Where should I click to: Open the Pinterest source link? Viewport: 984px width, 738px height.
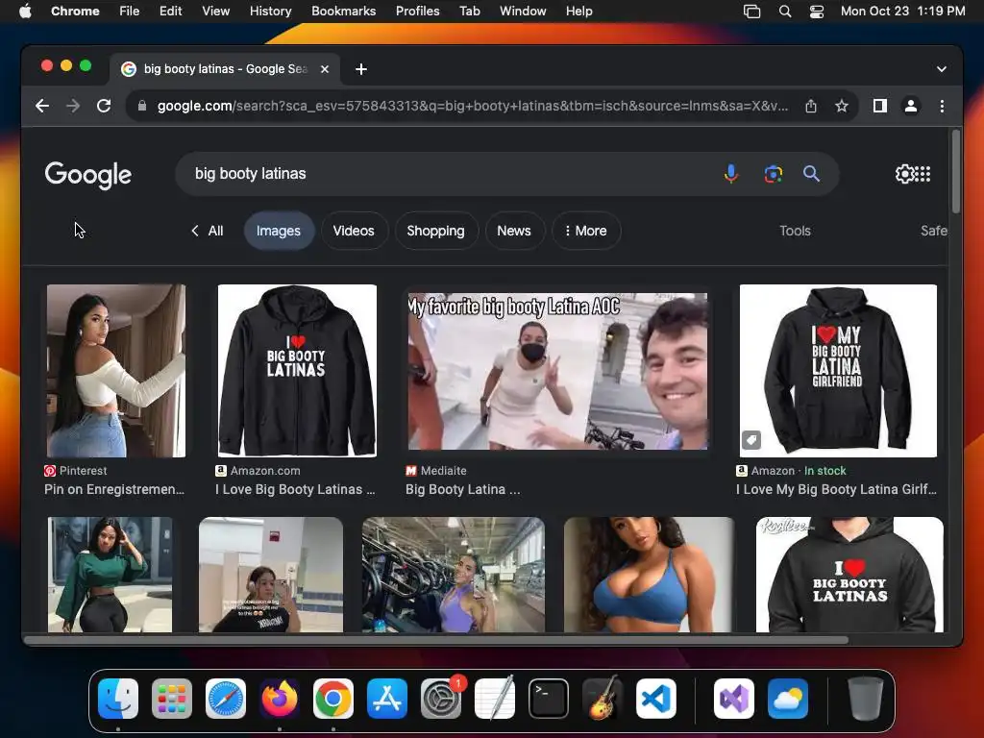coord(75,471)
